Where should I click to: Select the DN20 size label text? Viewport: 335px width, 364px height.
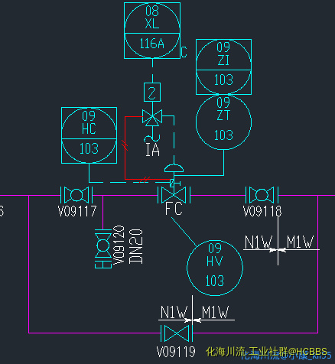coord(136,246)
